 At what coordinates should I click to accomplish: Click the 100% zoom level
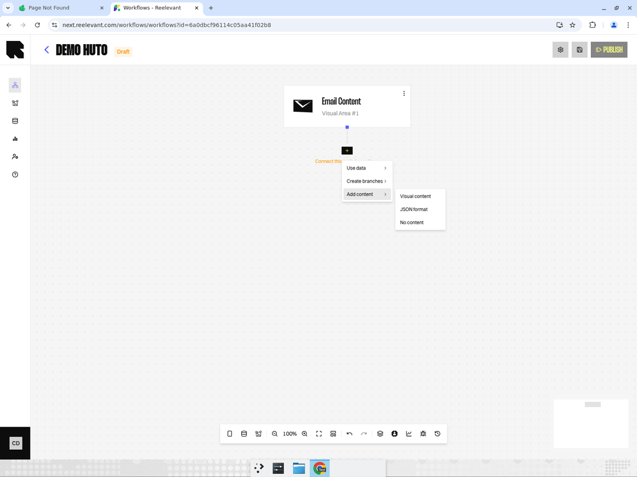(x=290, y=434)
